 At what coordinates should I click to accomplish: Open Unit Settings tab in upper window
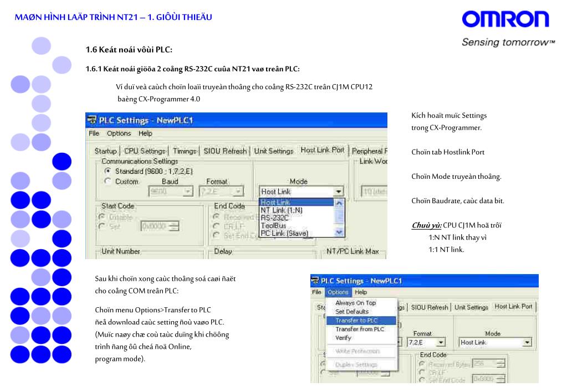coord(273,151)
